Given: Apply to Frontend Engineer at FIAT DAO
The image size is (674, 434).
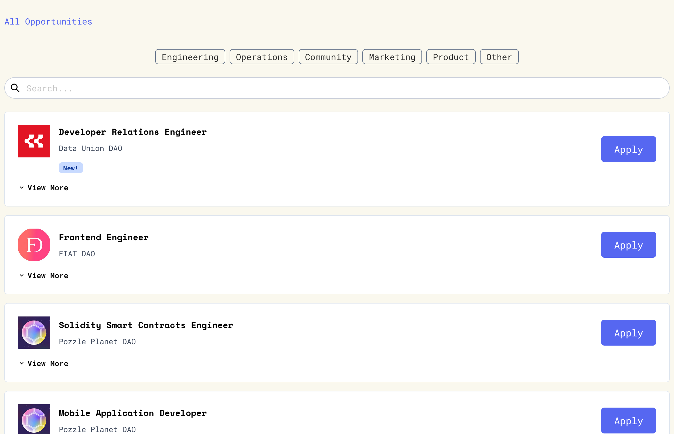Looking at the screenshot, I should 628,245.
